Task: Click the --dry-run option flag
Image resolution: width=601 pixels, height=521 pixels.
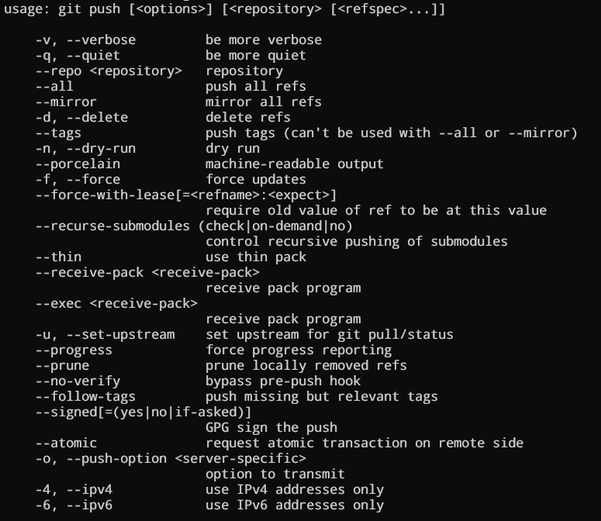Action: [85, 149]
